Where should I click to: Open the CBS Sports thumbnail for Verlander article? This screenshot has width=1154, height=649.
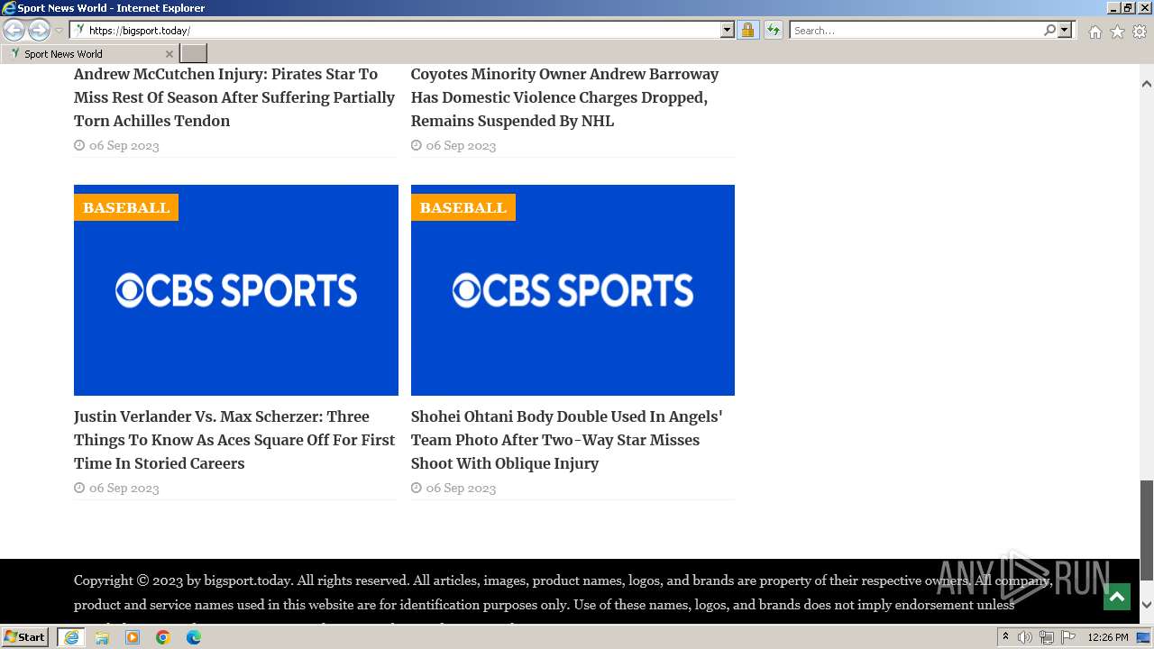236,290
